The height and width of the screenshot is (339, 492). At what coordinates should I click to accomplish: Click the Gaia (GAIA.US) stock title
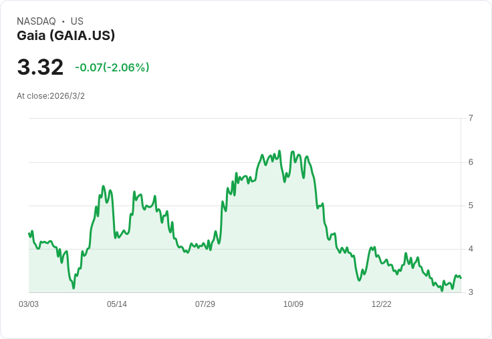(x=66, y=35)
